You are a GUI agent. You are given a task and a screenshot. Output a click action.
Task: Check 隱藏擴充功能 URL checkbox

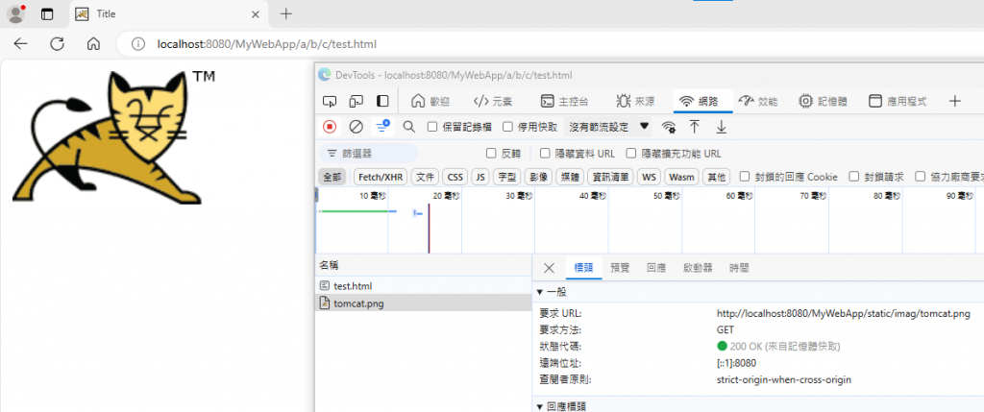(630, 153)
